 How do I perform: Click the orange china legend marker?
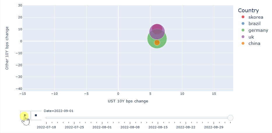(x=243, y=43)
